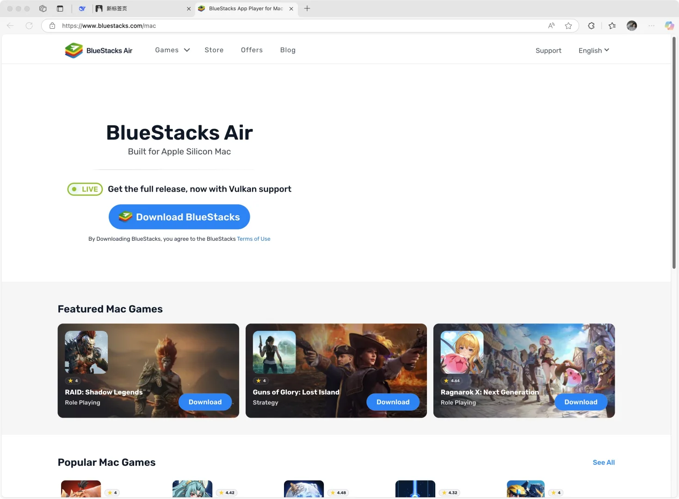This screenshot has width=679, height=499.
Task: Open the browser profile avatar
Action: [x=632, y=25]
